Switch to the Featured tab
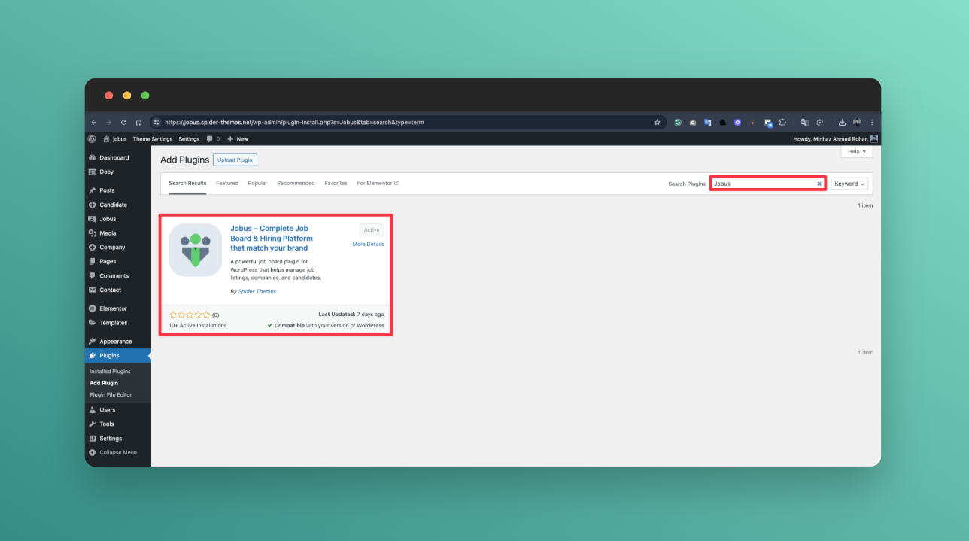The width and height of the screenshot is (969, 541). 227,183
